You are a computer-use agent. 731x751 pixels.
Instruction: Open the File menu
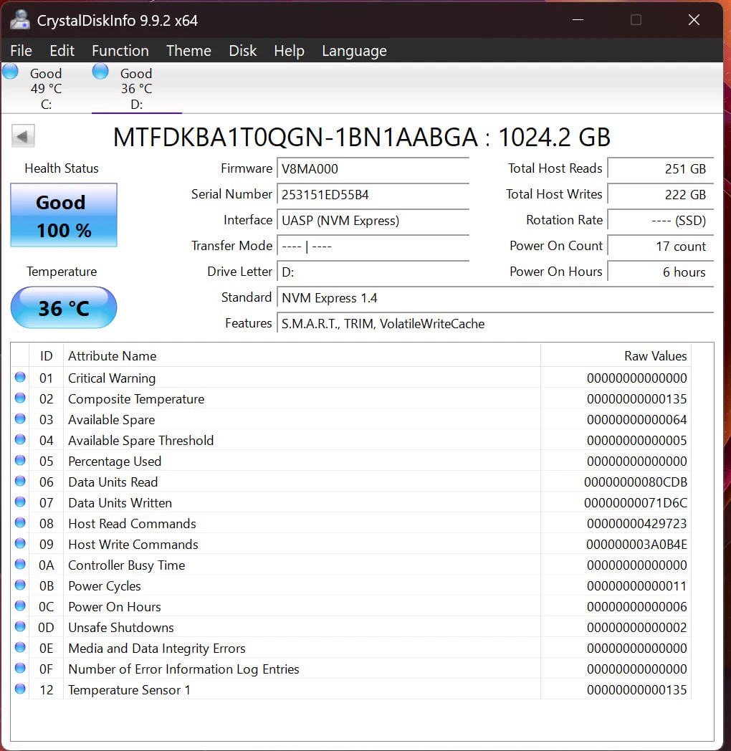pyautogui.click(x=21, y=50)
